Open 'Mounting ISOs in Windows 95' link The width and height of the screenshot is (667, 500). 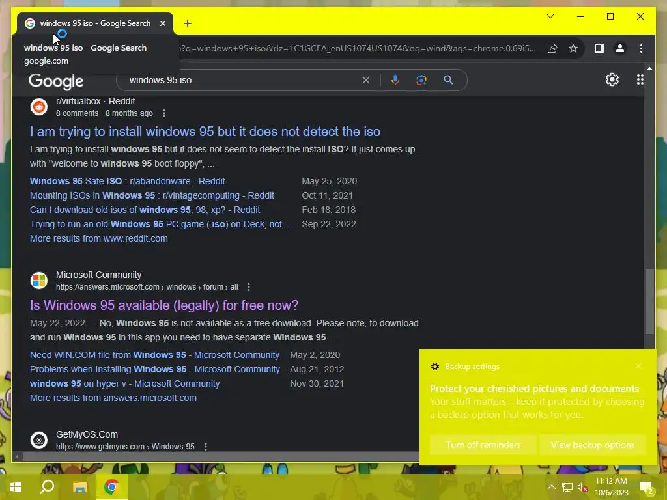point(152,195)
